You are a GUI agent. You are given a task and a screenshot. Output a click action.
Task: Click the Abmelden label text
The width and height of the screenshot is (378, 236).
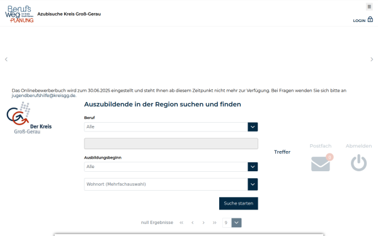point(358,146)
